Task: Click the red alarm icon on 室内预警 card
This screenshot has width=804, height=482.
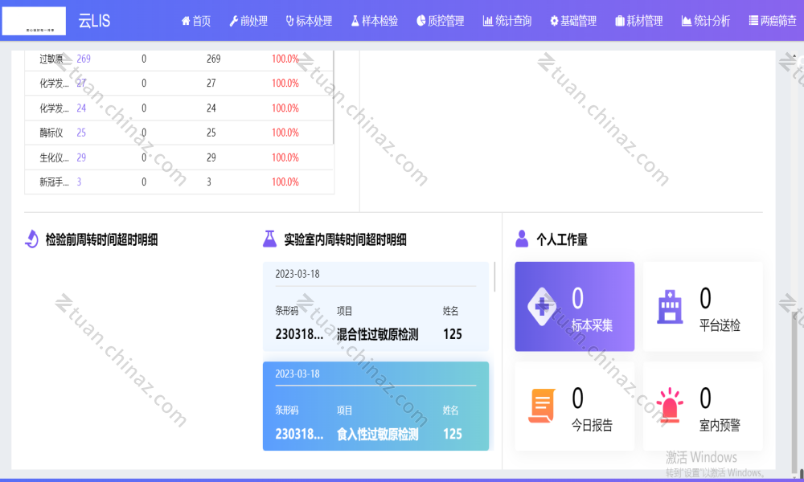Action: tap(670, 405)
